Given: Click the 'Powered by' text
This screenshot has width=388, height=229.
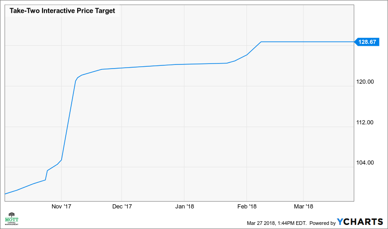Looking at the screenshot, I should point(323,223).
